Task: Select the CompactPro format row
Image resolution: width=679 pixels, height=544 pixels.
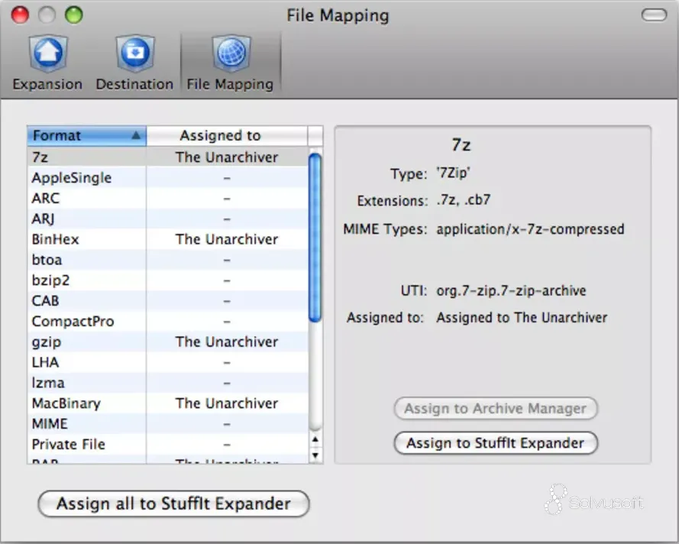Action: pyautogui.click(x=167, y=322)
